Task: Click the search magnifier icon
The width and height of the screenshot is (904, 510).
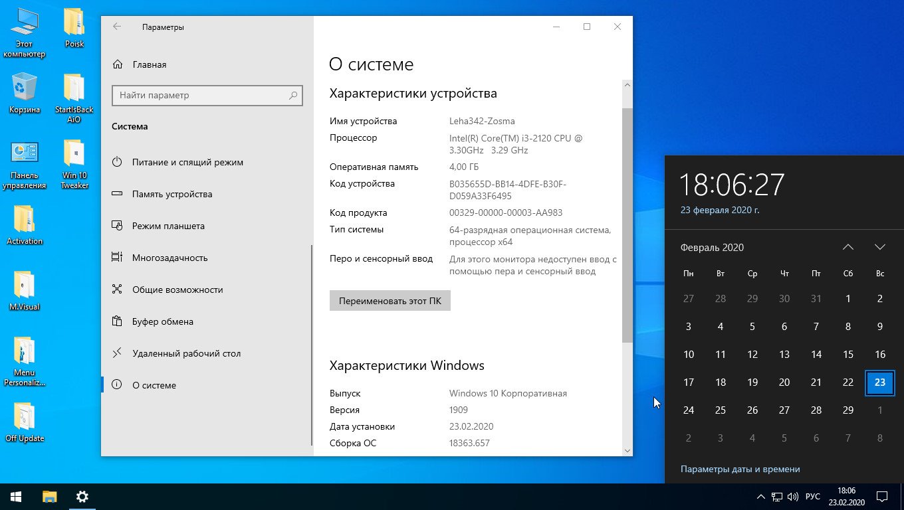Action: point(293,96)
